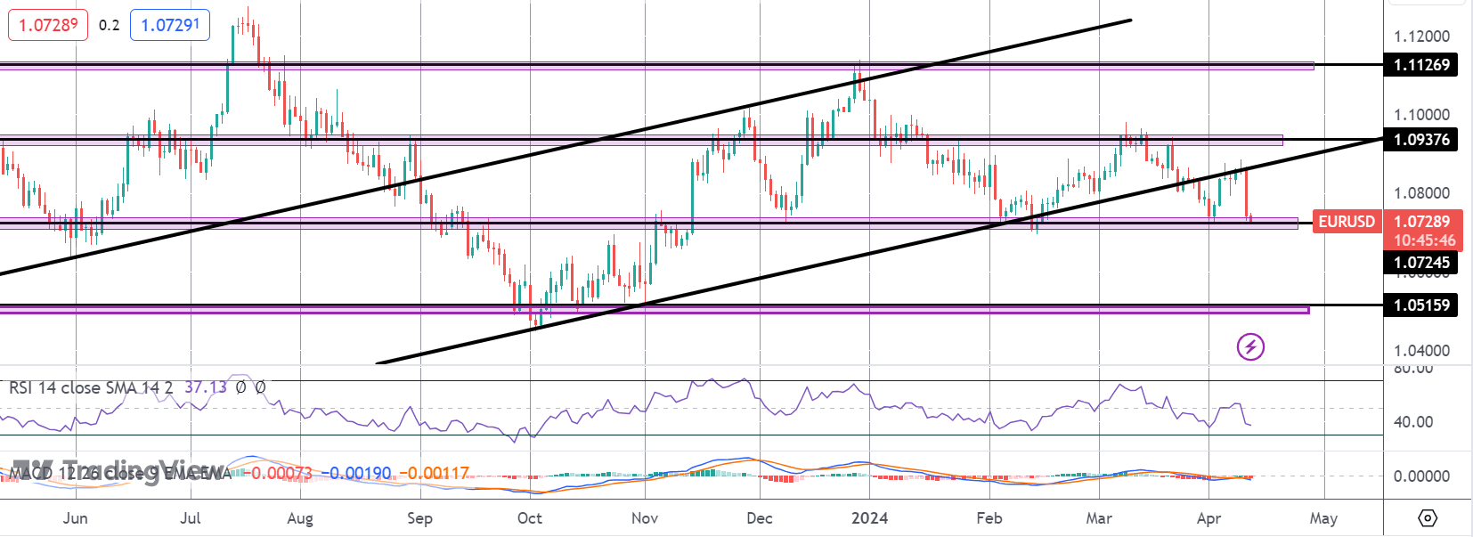Click the spread value 0.2

(109, 25)
